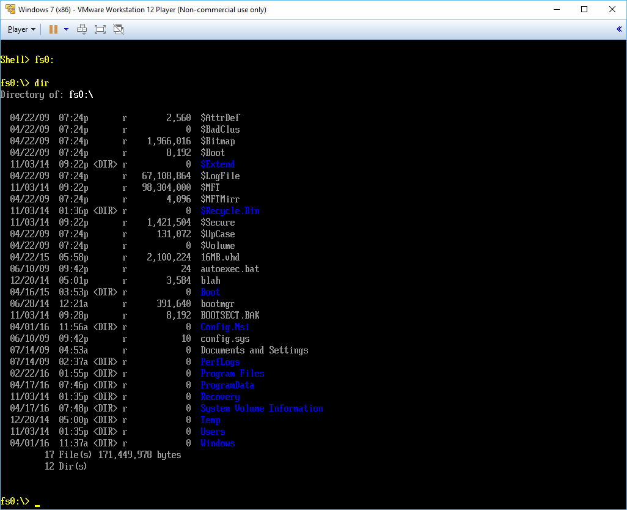Maximize the VMware Player window

pos(584,9)
